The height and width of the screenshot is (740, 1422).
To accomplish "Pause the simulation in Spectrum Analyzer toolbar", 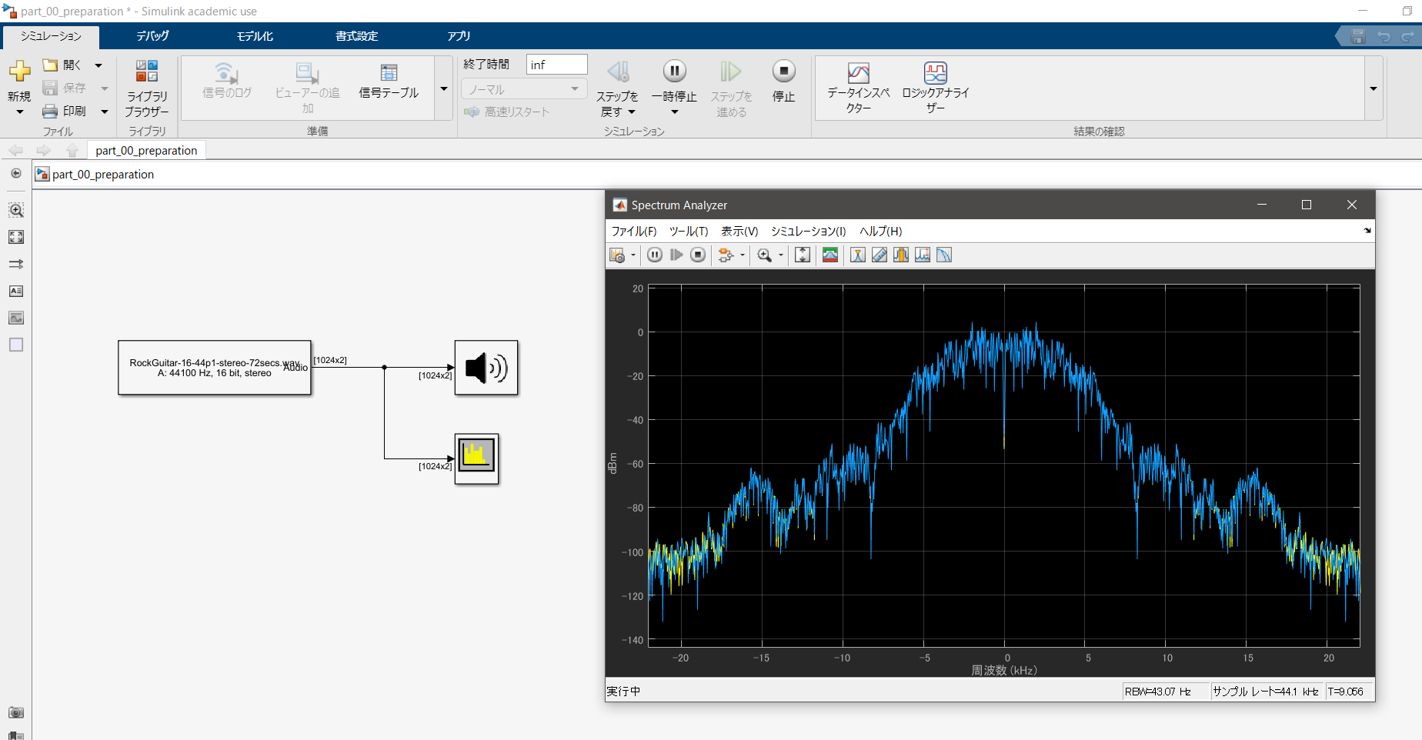I will [x=653, y=255].
